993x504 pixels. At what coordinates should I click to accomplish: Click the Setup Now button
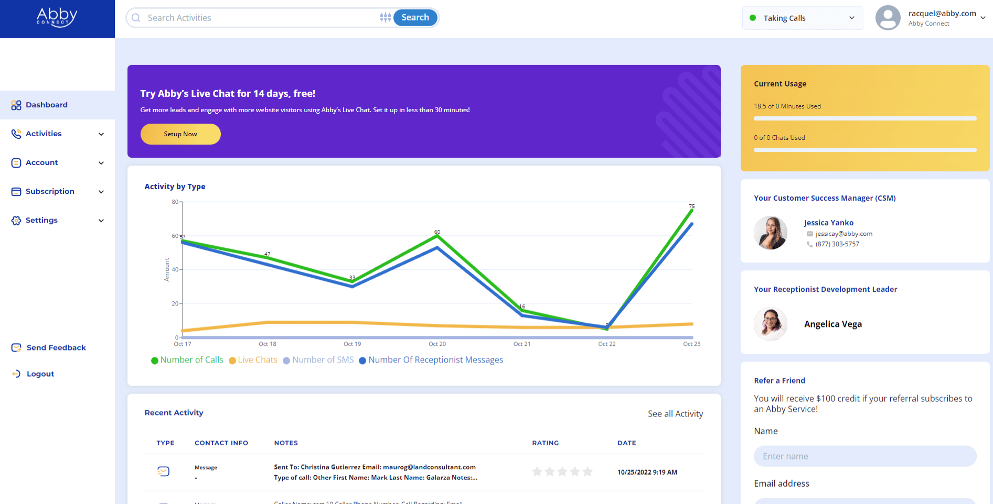(180, 134)
